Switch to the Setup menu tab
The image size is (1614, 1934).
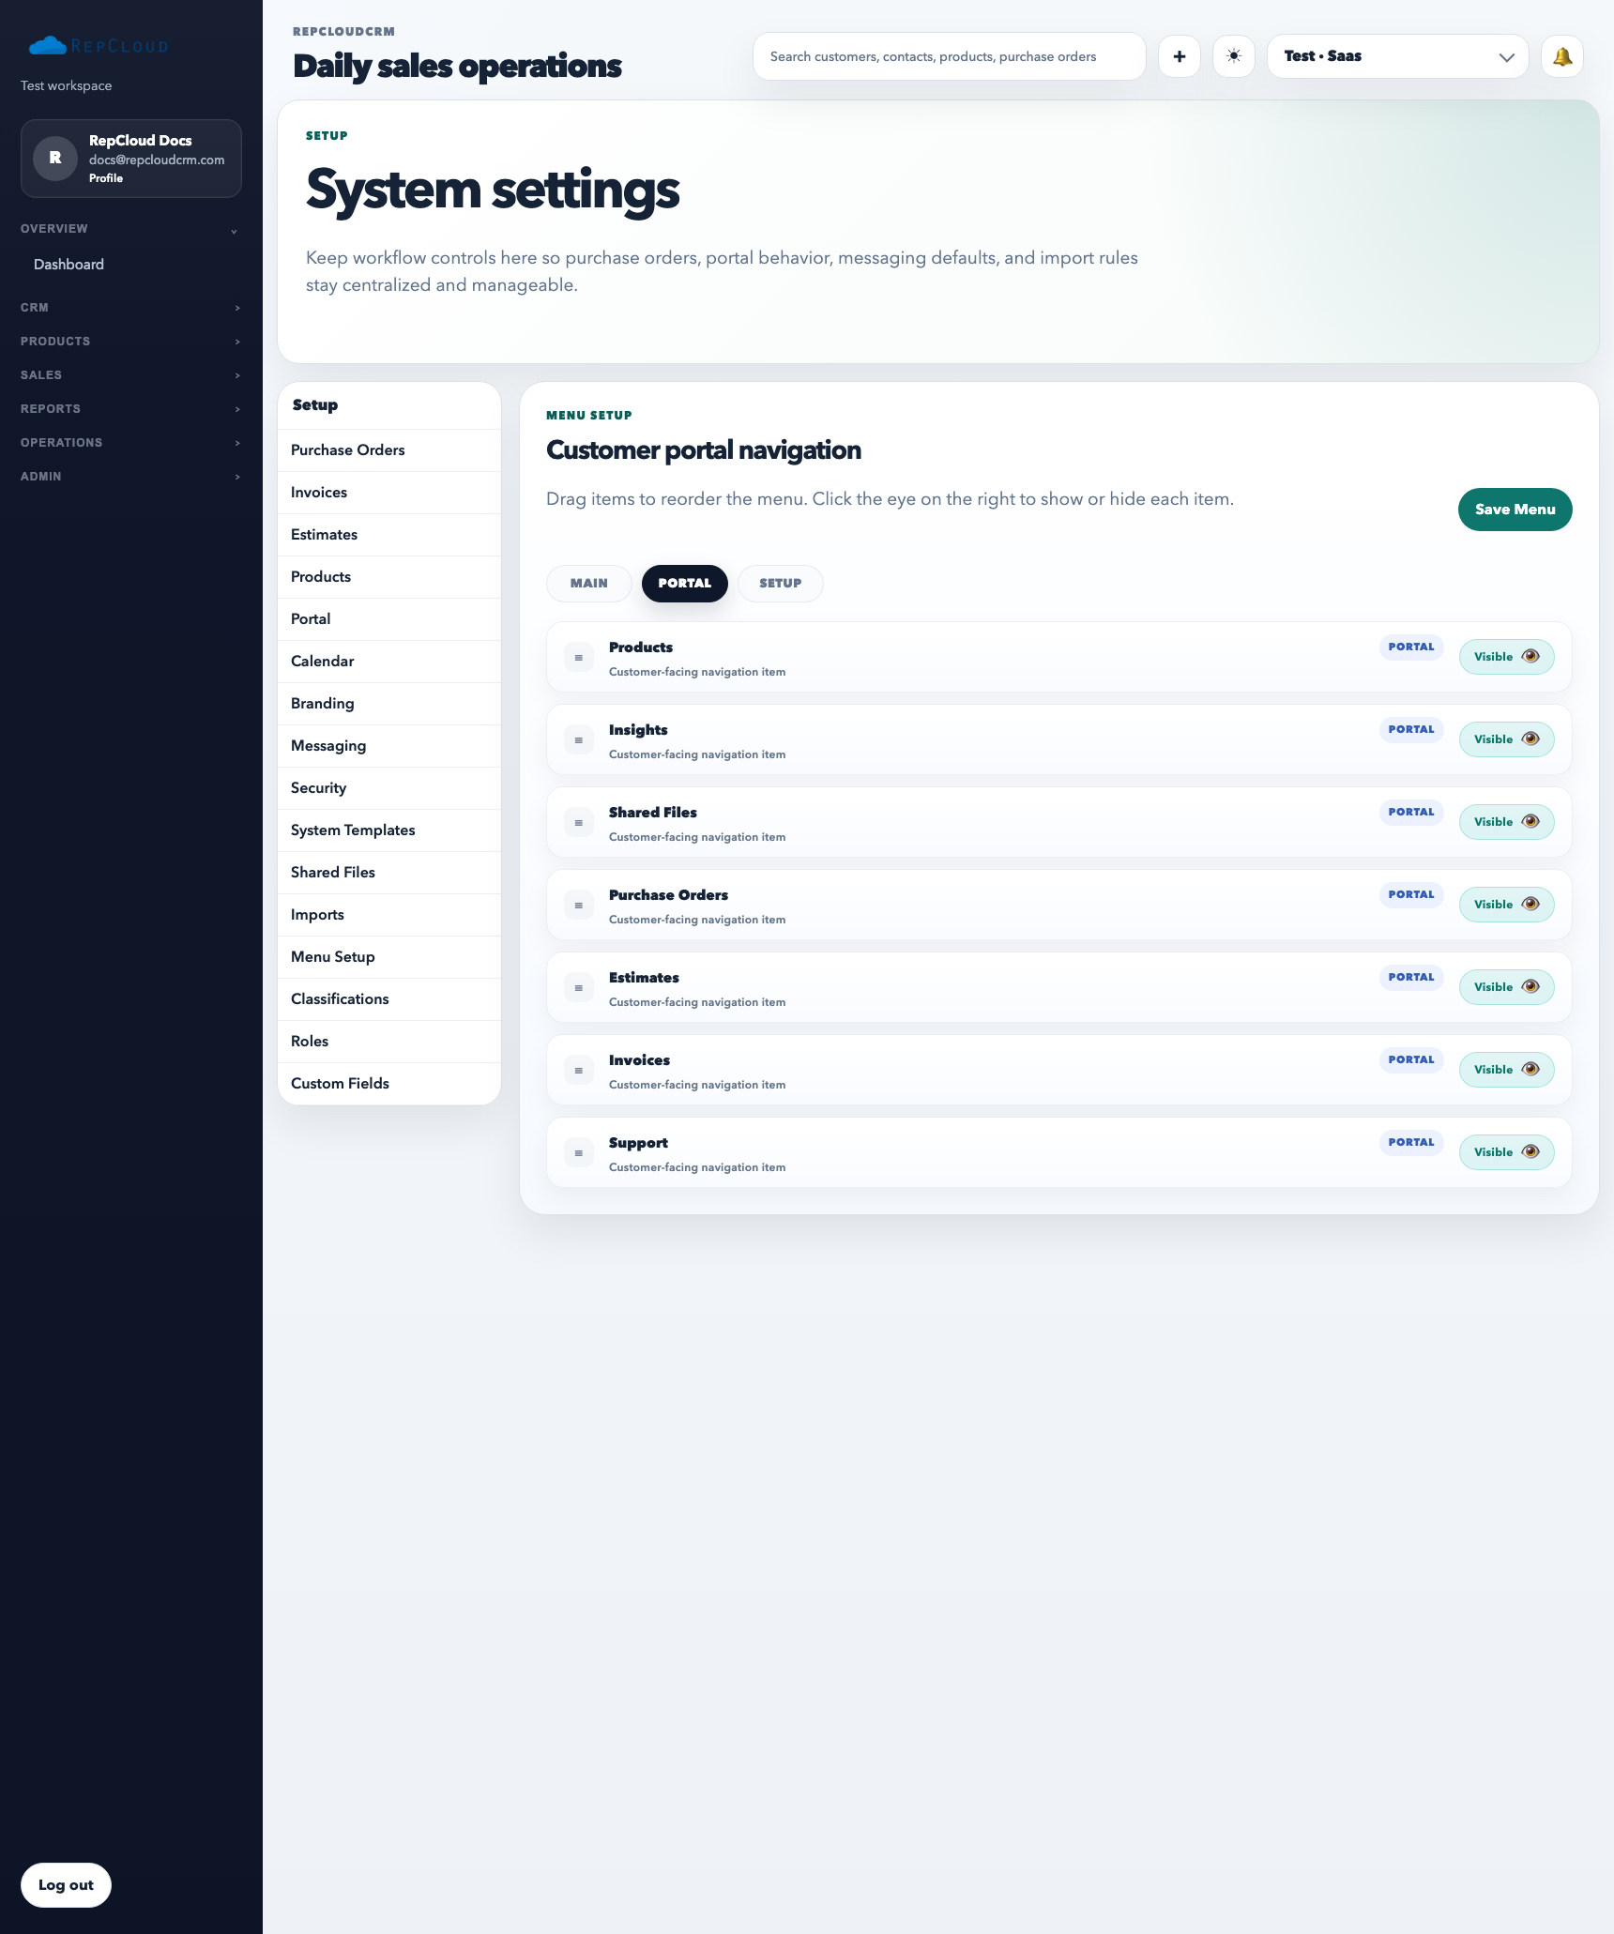(780, 584)
